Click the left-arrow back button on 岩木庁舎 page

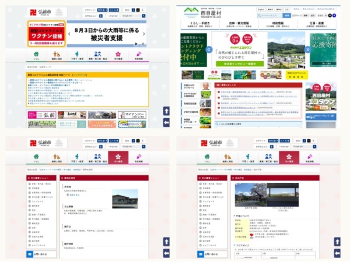(x=337, y=253)
